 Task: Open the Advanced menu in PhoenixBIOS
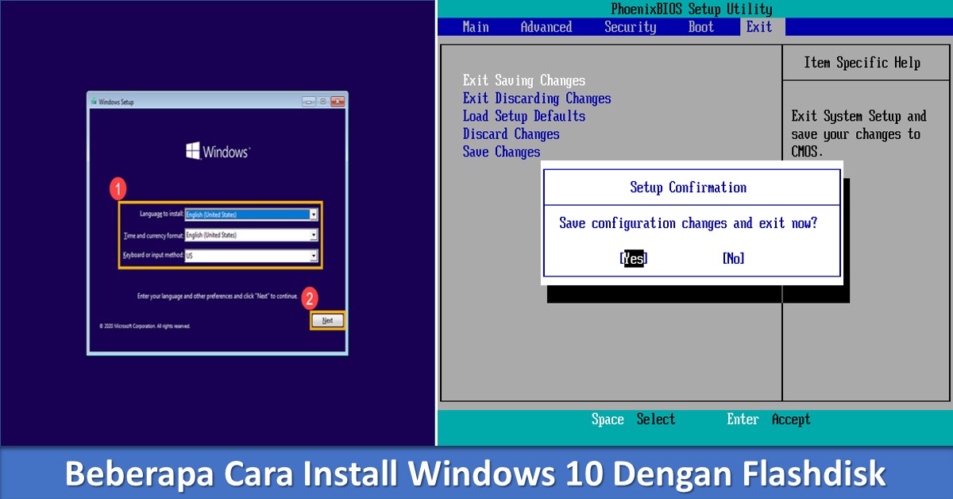pos(546,26)
